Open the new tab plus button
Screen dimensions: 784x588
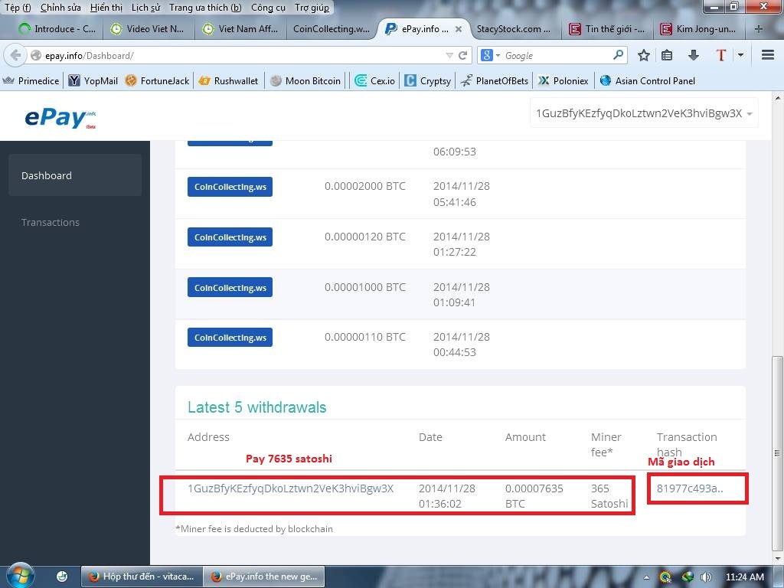[759, 29]
